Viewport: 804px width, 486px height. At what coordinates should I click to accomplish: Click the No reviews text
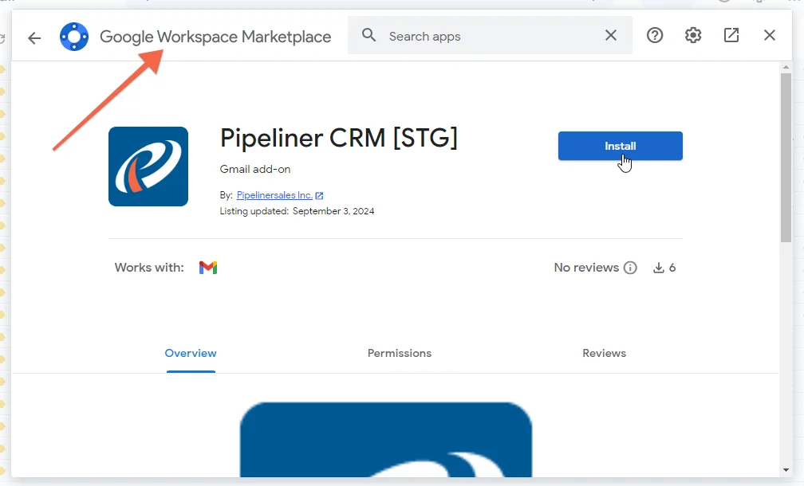[x=586, y=268]
